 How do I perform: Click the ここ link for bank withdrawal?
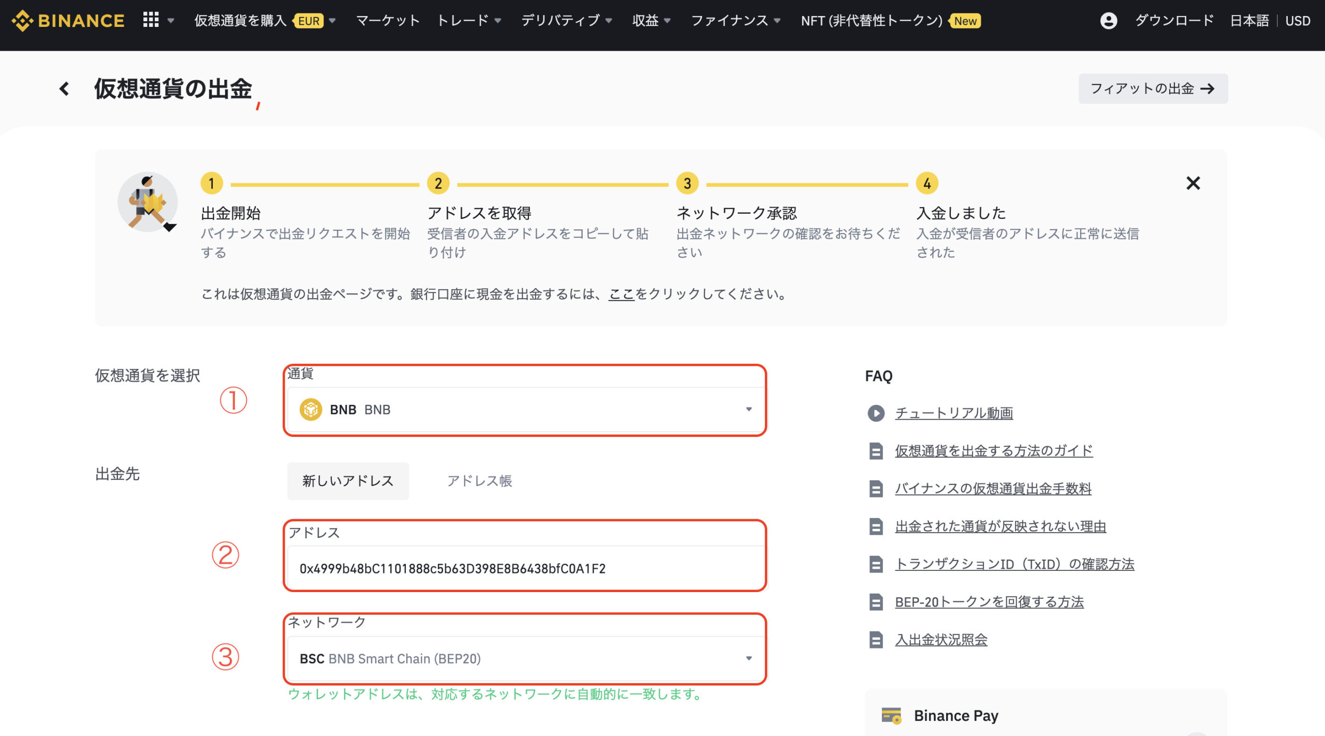pyautogui.click(x=621, y=294)
